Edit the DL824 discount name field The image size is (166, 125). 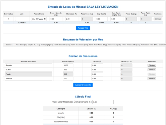(x=28, y=70)
